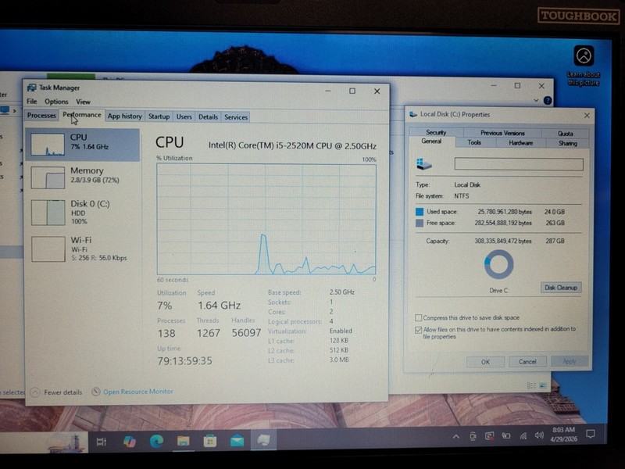Click the volume speaker tray icon
Image resolution: width=625 pixels, height=469 pixels.
pos(539,435)
